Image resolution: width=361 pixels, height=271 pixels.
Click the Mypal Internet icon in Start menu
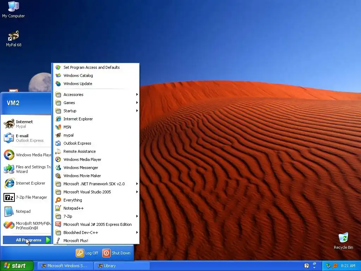(9, 124)
